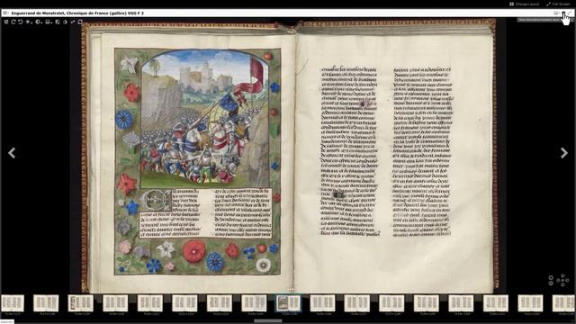
Task: Click the home button in pan control center
Action: pos(562,280)
